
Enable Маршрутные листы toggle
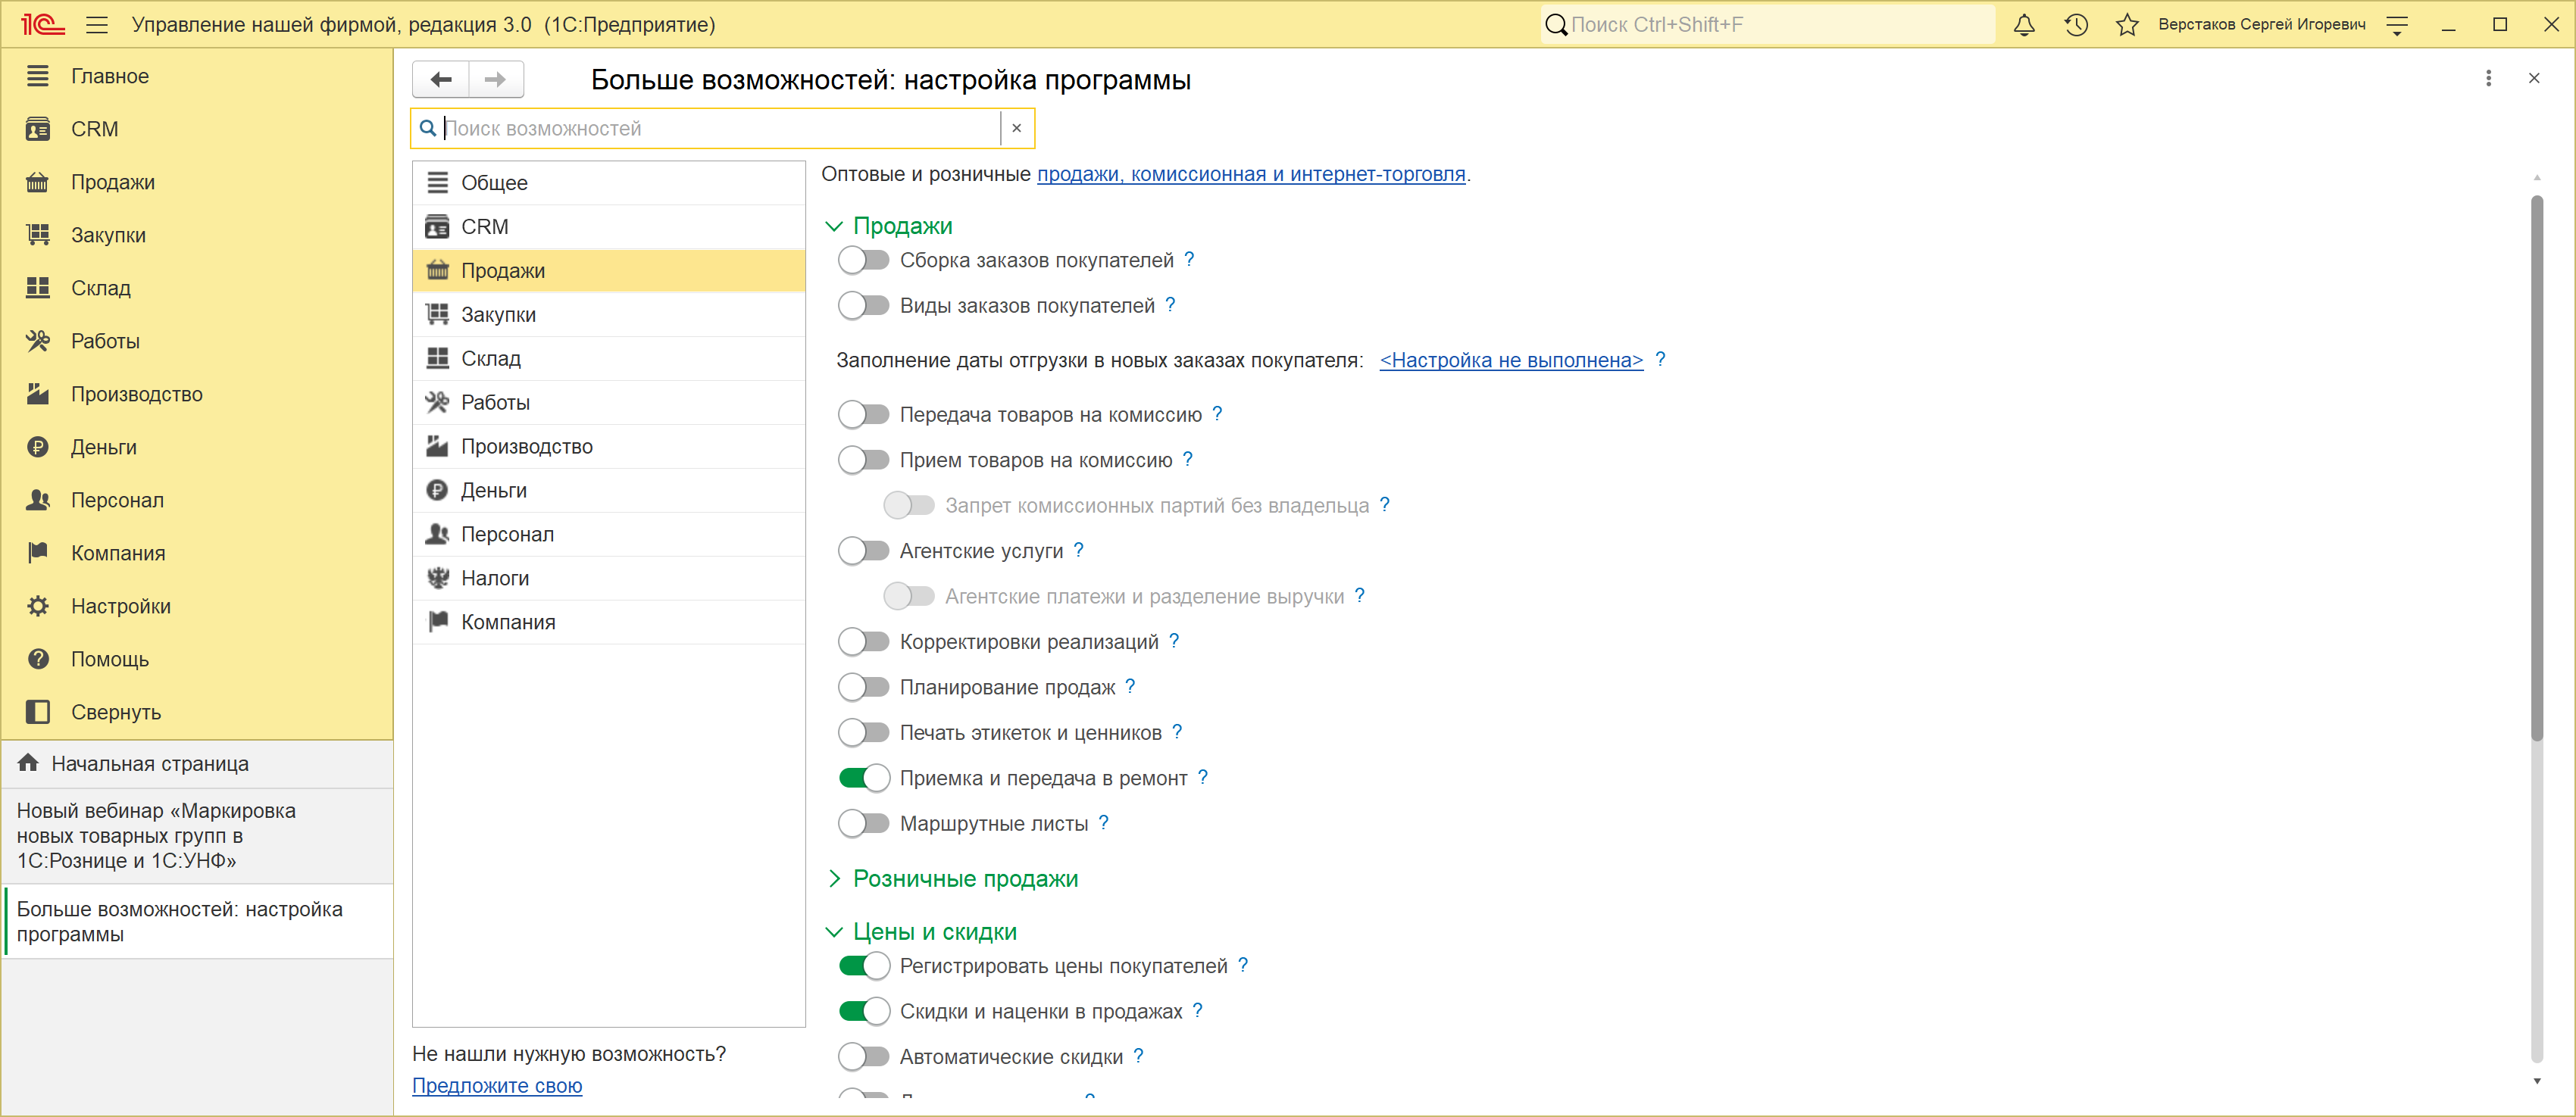tap(863, 823)
